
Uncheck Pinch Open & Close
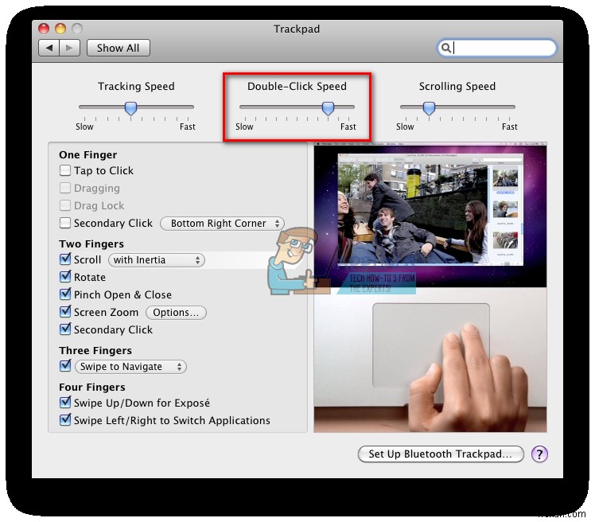65,294
